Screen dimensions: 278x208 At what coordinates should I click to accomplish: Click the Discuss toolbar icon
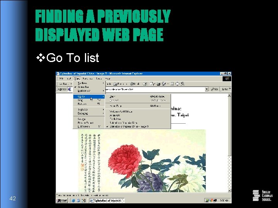click(x=172, y=84)
